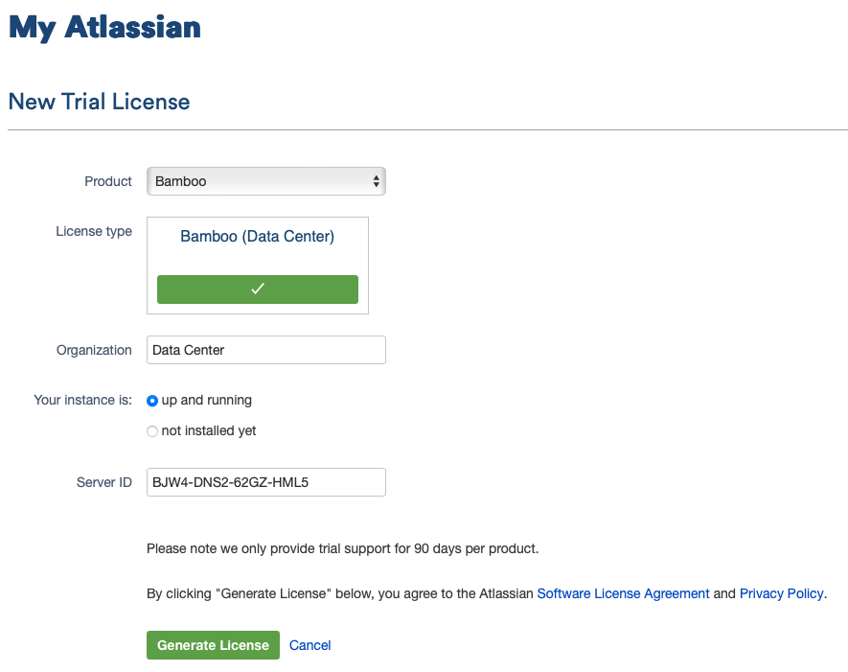The image size is (848, 672).
Task: Open the Product dropdown showing Bamboo
Action: coord(265,181)
